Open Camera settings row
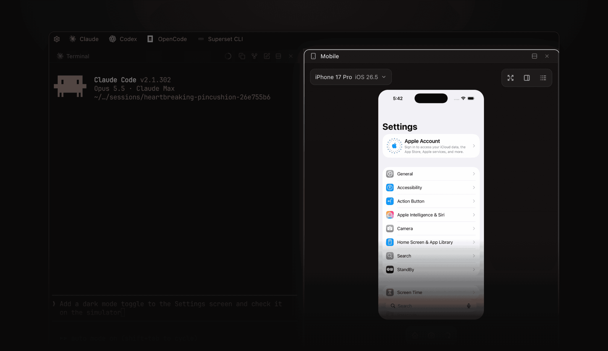 click(x=431, y=228)
